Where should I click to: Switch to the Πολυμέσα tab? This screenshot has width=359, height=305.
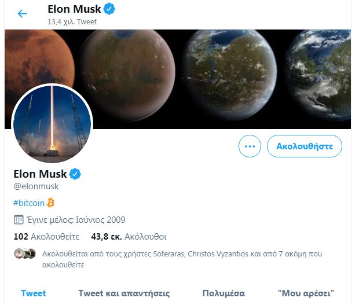pos(224,293)
